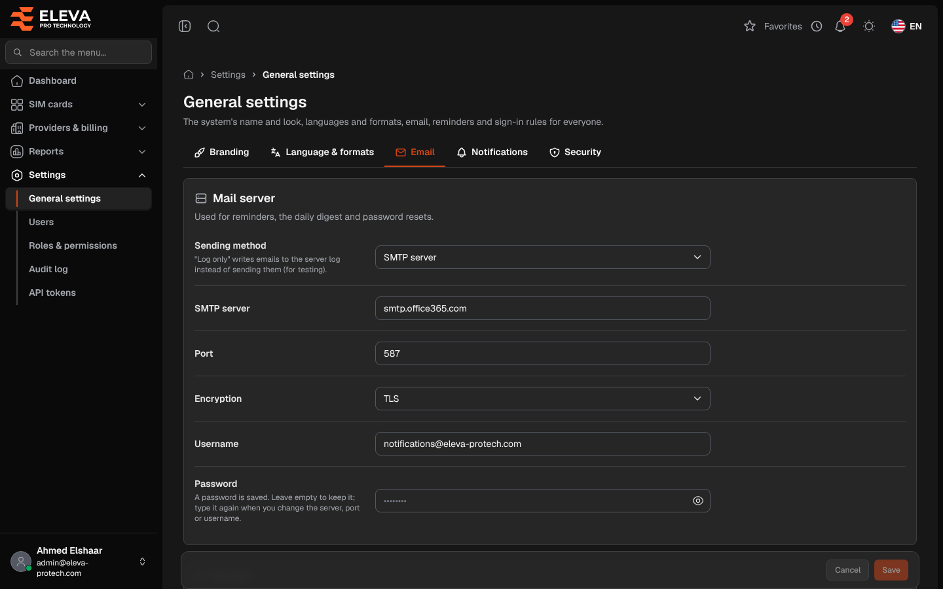Image resolution: width=943 pixels, height=589 pixels.
Task: Click the Mail server section icon
Action: coord(201,198)
